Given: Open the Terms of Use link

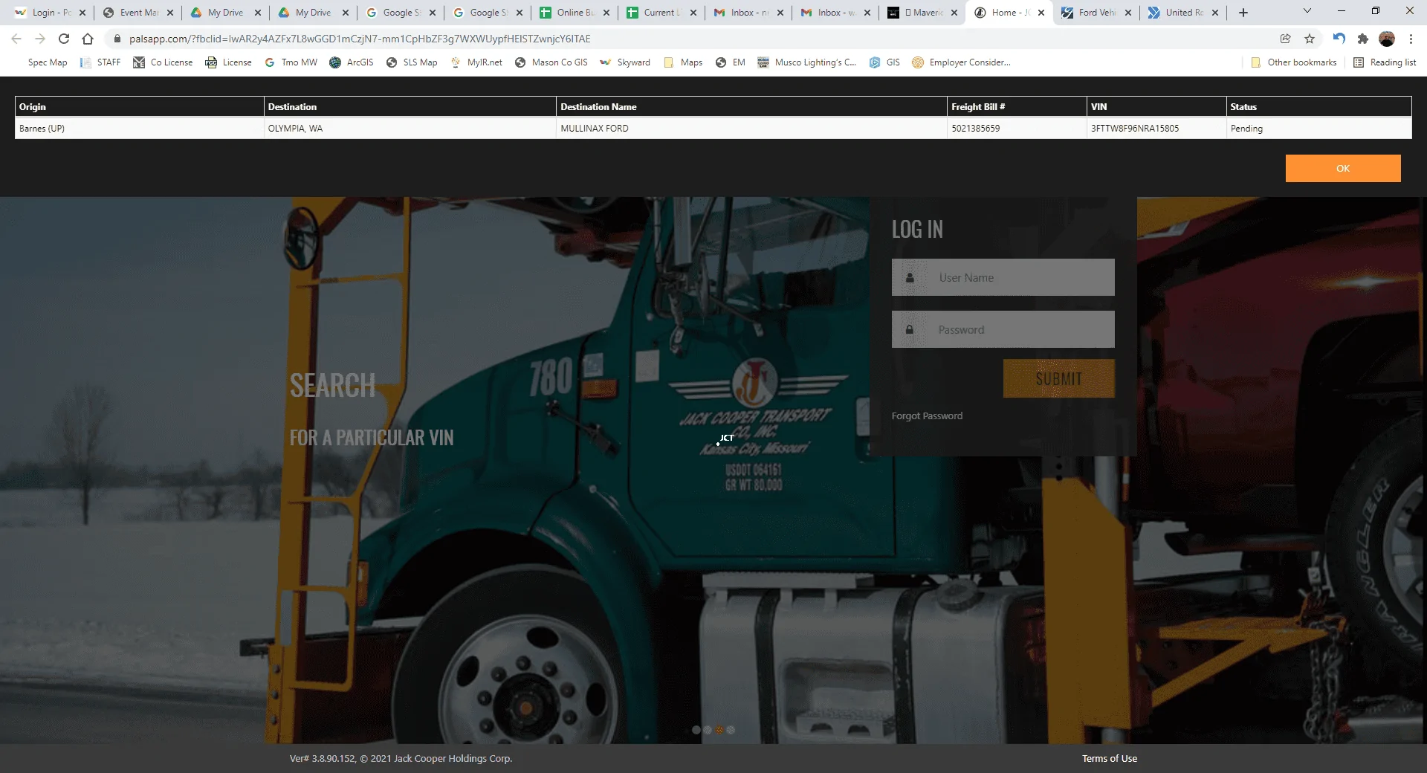Looking at the screenshot, I should 1110,758.
